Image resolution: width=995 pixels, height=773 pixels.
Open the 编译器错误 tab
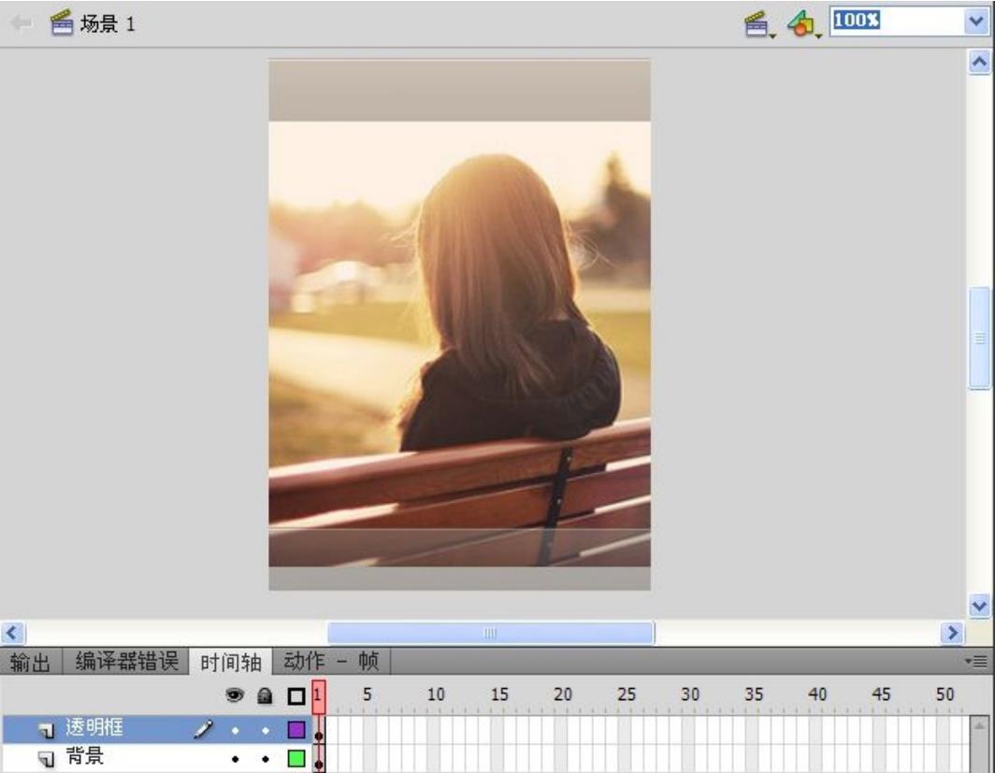point(125,663)
